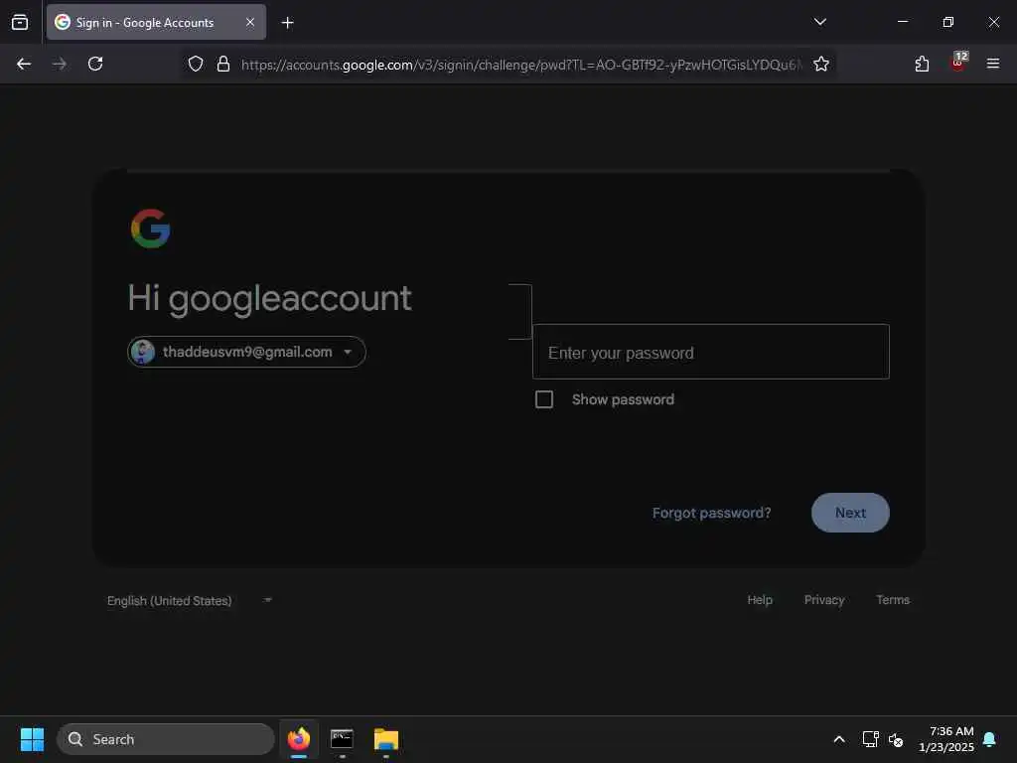The height and width of the screenshot is (763, 1017).
Task: Open the Privacy link
Action: (824, 599)
